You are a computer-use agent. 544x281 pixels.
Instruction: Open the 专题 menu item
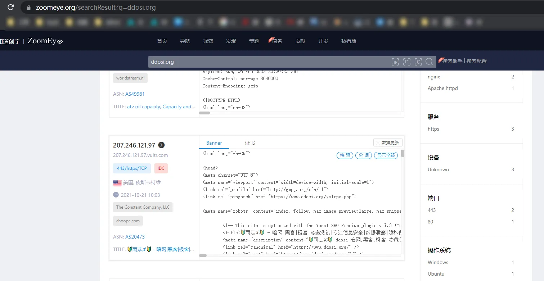point(254,41)
